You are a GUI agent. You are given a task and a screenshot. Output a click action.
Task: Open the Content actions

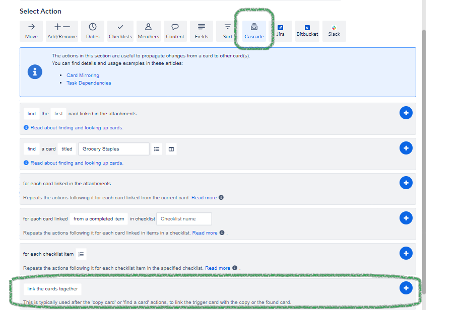tap(175, 31)
